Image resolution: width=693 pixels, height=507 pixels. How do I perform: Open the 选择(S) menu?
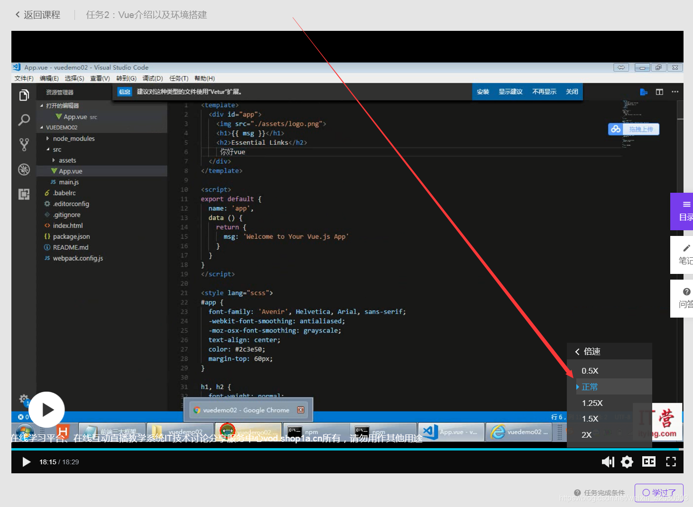click(x=74, y=78)
